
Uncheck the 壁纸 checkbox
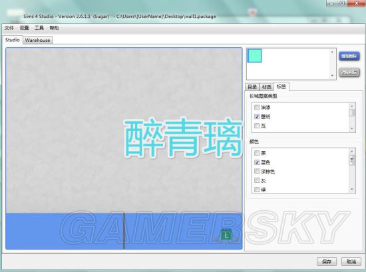pos(257,116)
